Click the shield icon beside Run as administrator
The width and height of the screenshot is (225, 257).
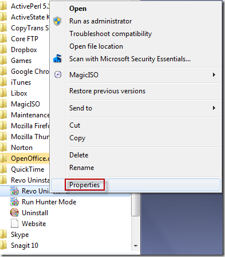[x=57, y=21]
